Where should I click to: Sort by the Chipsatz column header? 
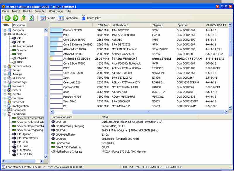(x=163, y=25)
